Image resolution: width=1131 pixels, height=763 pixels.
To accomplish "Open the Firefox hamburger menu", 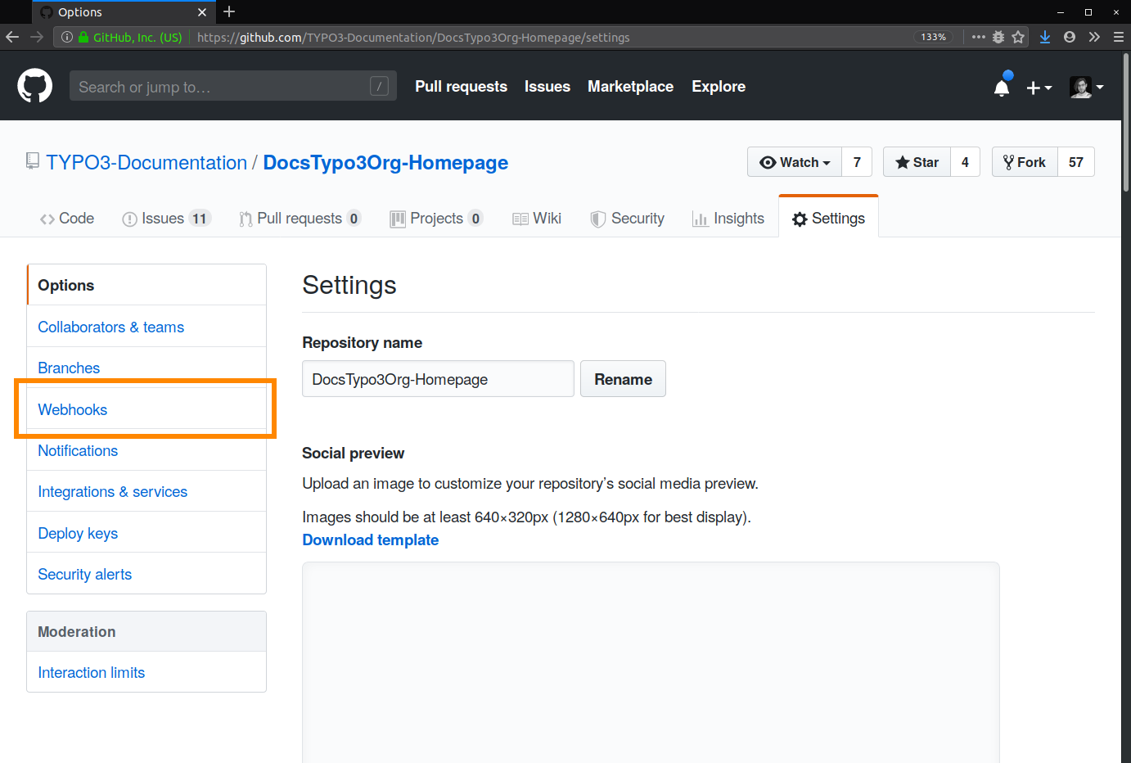I will pyautogui.click(x=1118, y=37).
